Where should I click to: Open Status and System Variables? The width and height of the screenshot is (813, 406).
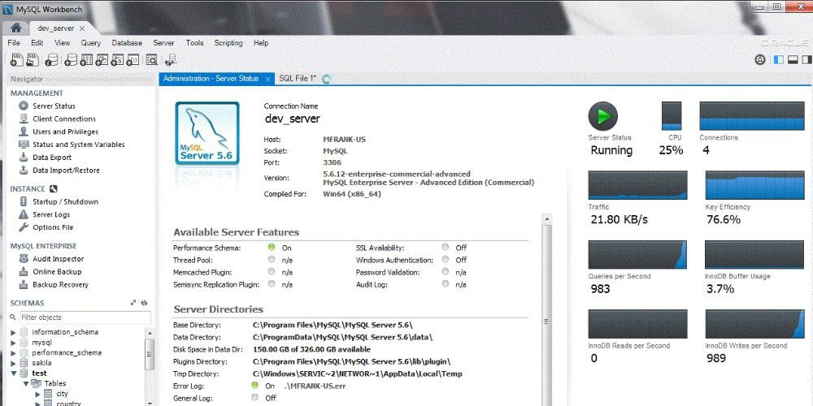click(x=78, y=145)
